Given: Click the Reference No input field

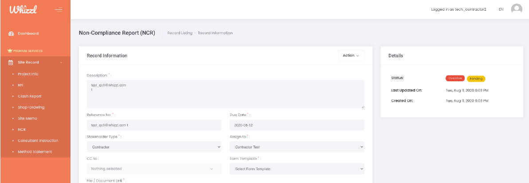Looking at the screenshot, I should pos(154,125).
